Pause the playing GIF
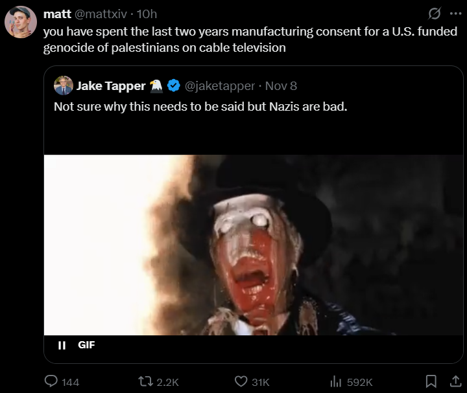467x393 pixels. coord(62,345)
